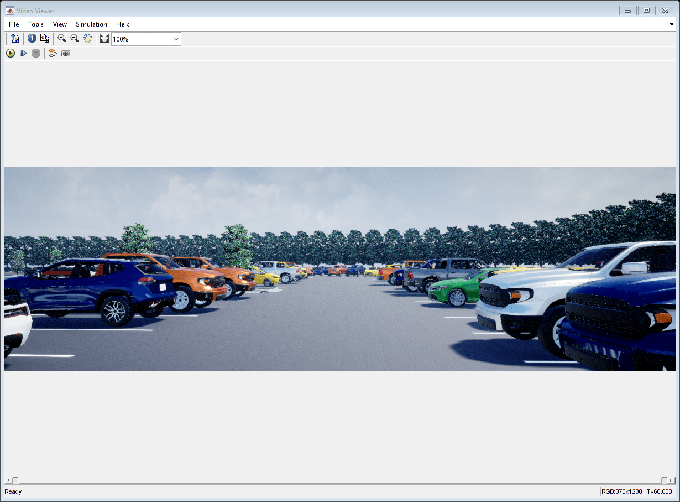Step forward the simulation

23,53
